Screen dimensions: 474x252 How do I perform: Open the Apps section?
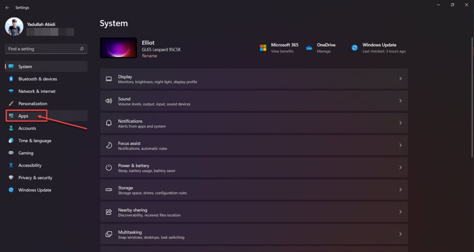tap(46, 116)
